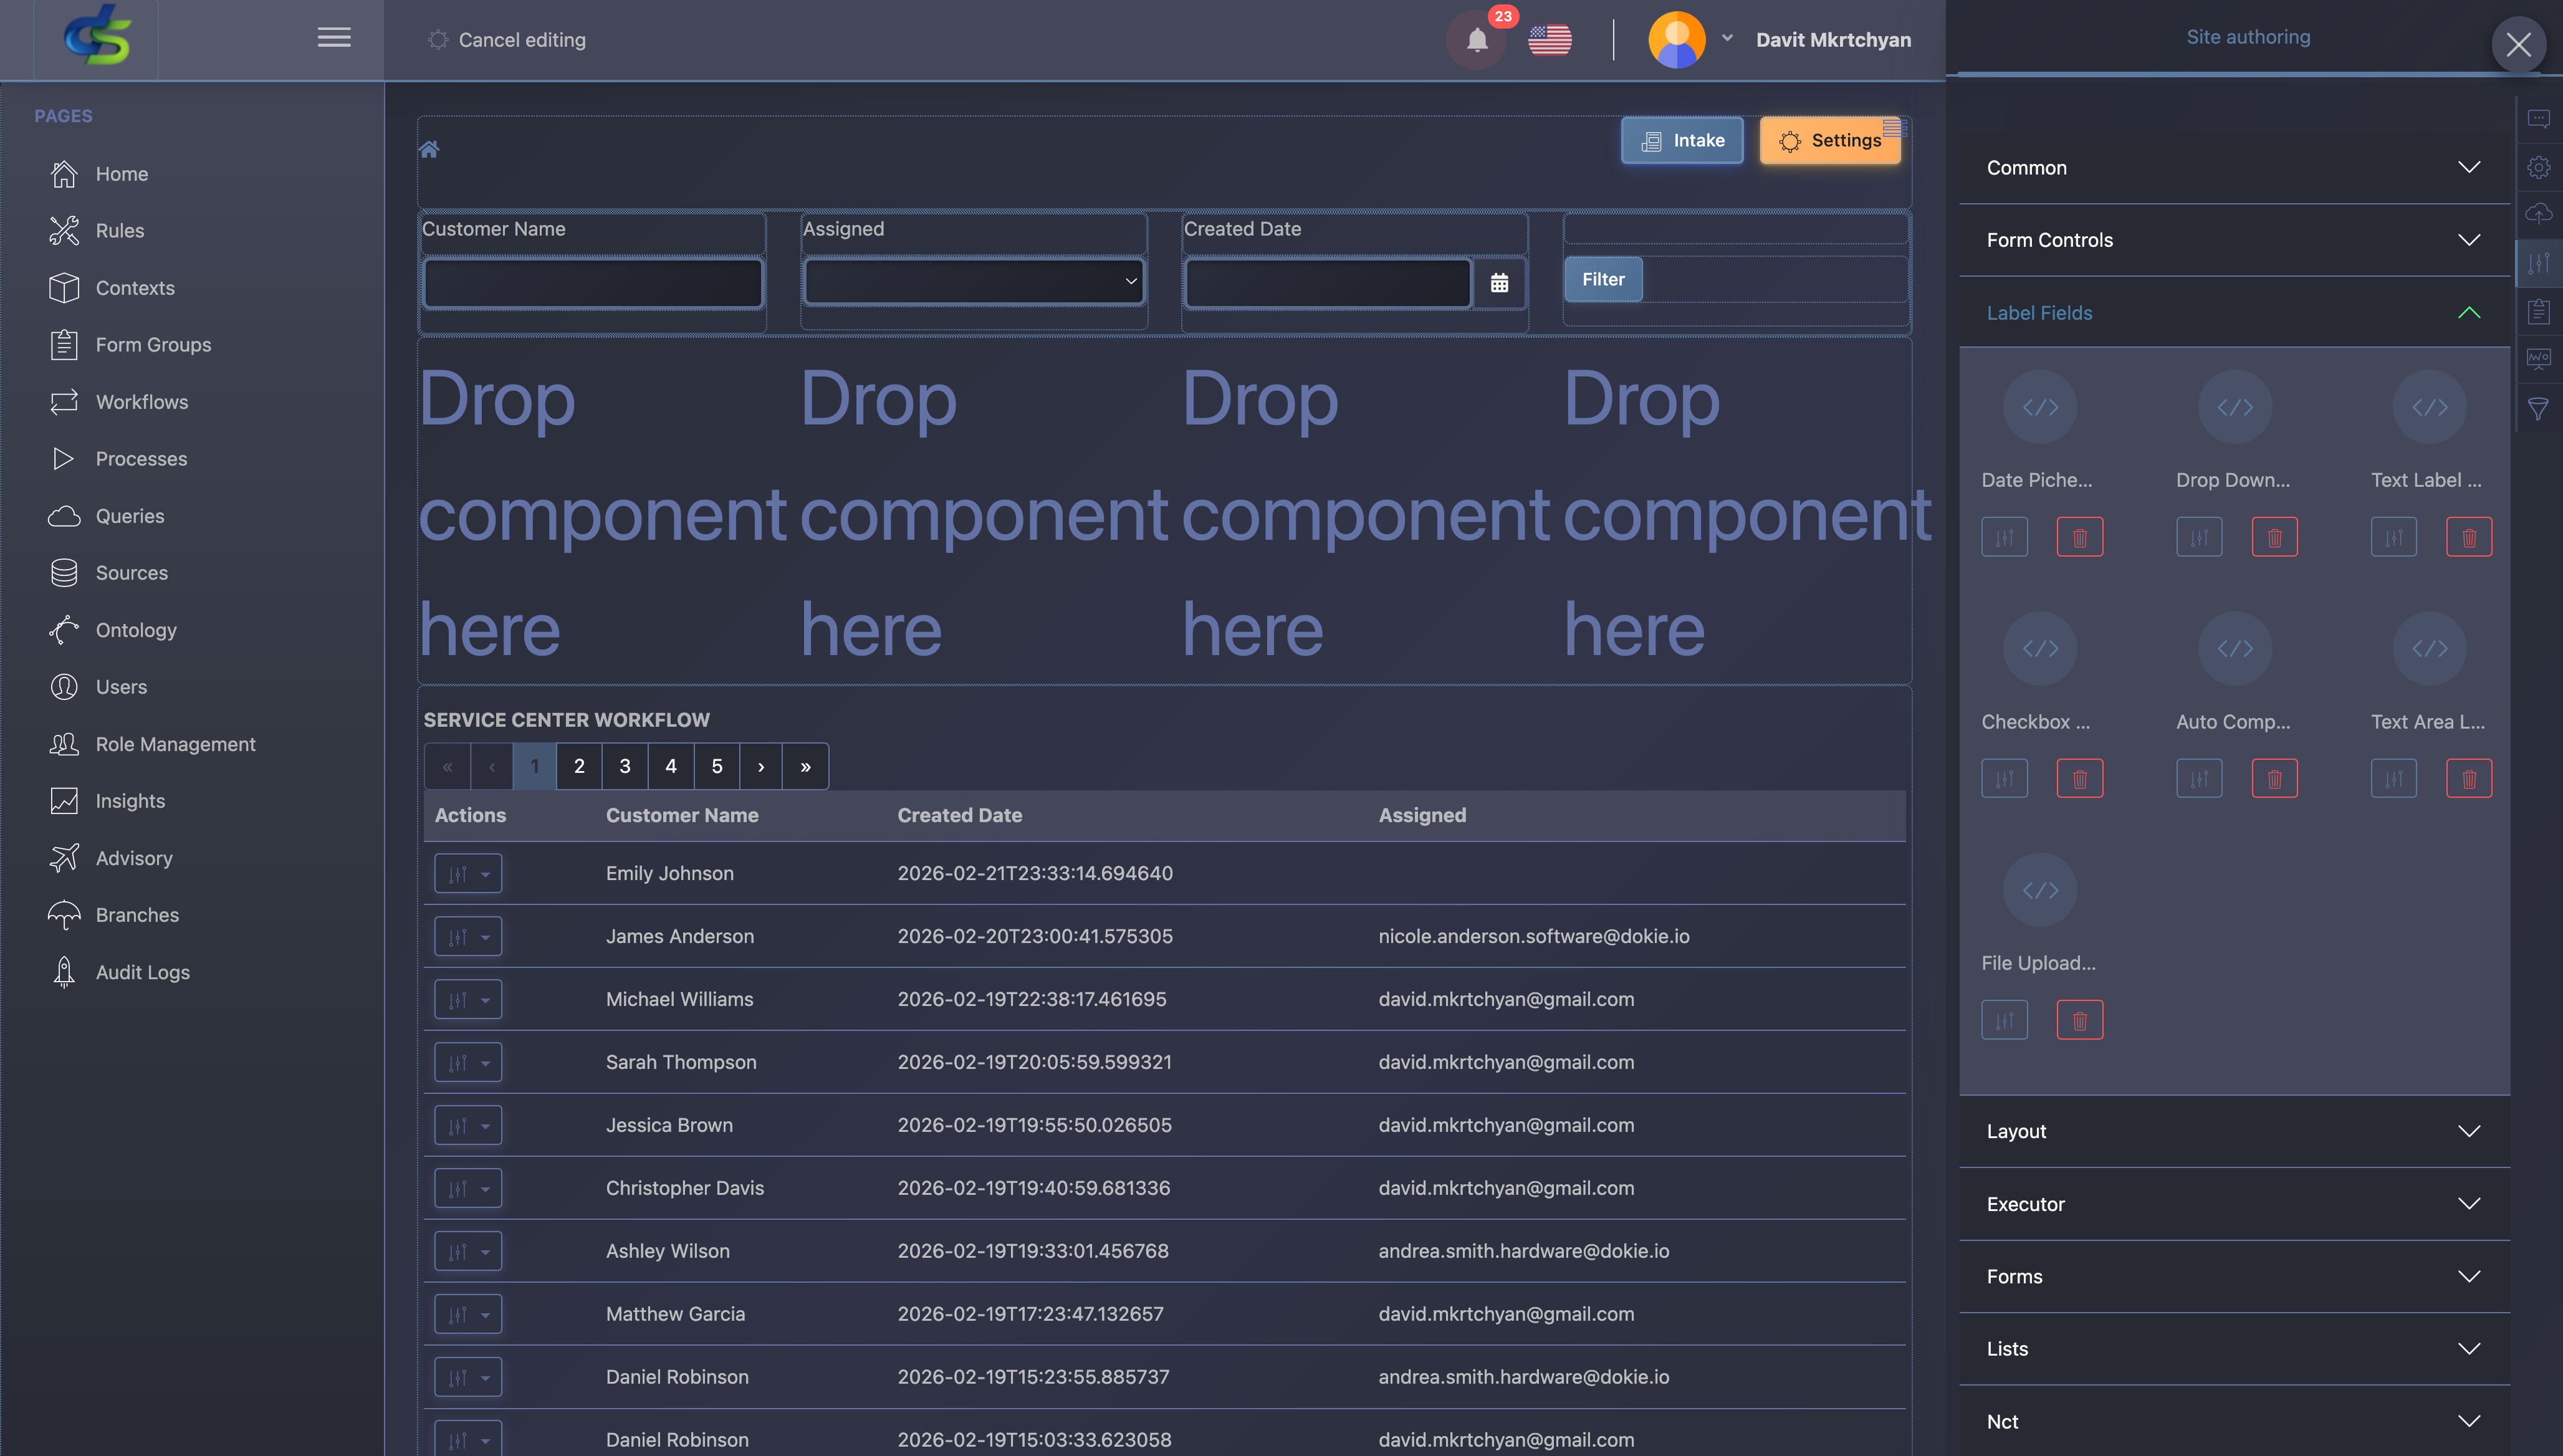
Task: Delete the File Upload label field
Action: [2080, 1019]
